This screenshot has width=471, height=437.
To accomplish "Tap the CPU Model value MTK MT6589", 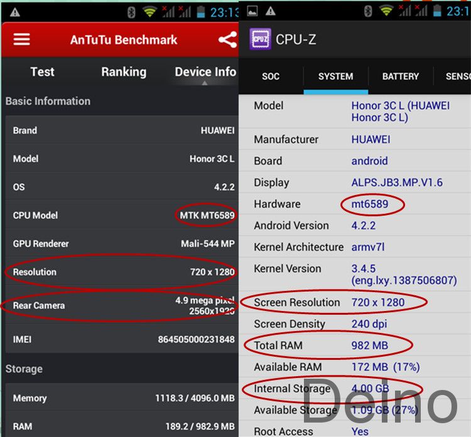I will (x=207, y=215).
